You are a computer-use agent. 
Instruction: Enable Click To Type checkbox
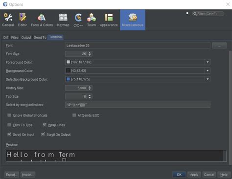[9, 125]
